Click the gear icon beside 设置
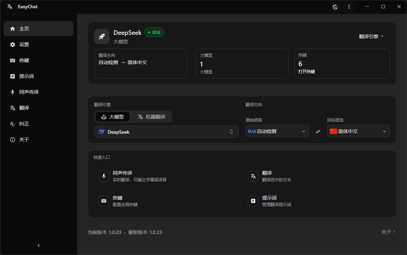The width and height of the screenshot is (407, 255). [x=12, y=44]
